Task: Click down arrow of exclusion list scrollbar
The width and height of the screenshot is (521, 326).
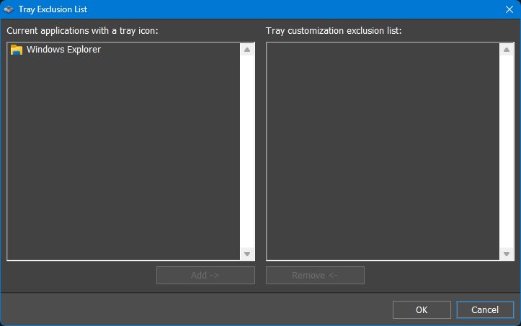Action: click(507, 254)
